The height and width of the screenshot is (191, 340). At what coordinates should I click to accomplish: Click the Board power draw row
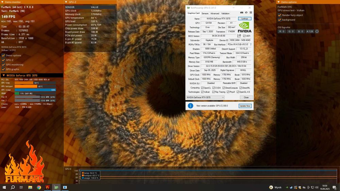[90, 32]
